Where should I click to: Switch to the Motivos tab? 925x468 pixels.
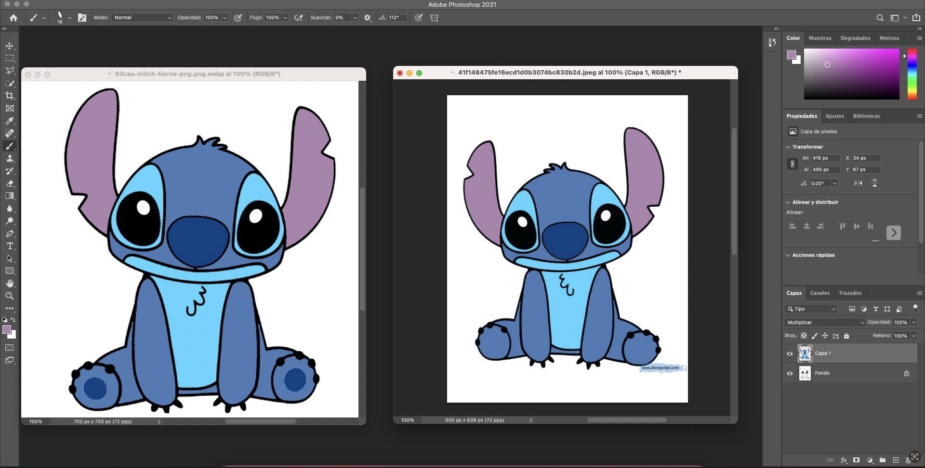(889, 38)
